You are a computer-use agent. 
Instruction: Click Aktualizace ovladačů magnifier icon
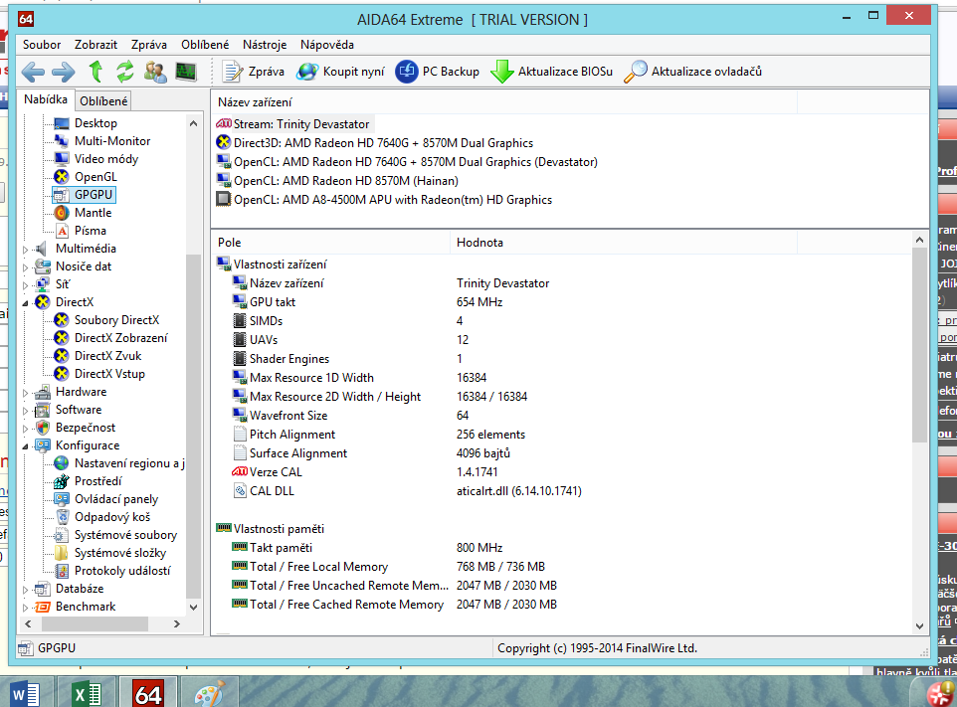pos(636,72)
